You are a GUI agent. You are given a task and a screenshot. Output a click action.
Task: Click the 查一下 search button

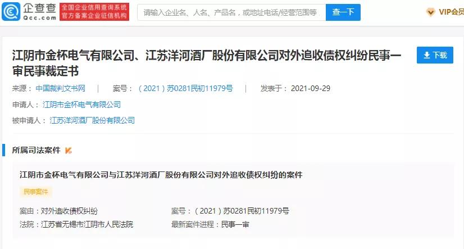pyautogui.click(x=343, y=12)
